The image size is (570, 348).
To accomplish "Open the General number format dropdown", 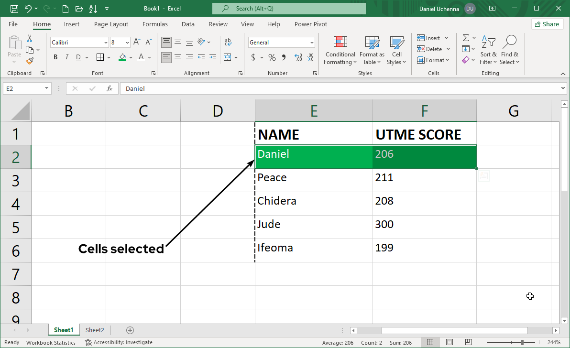I will tap(312, 43).
